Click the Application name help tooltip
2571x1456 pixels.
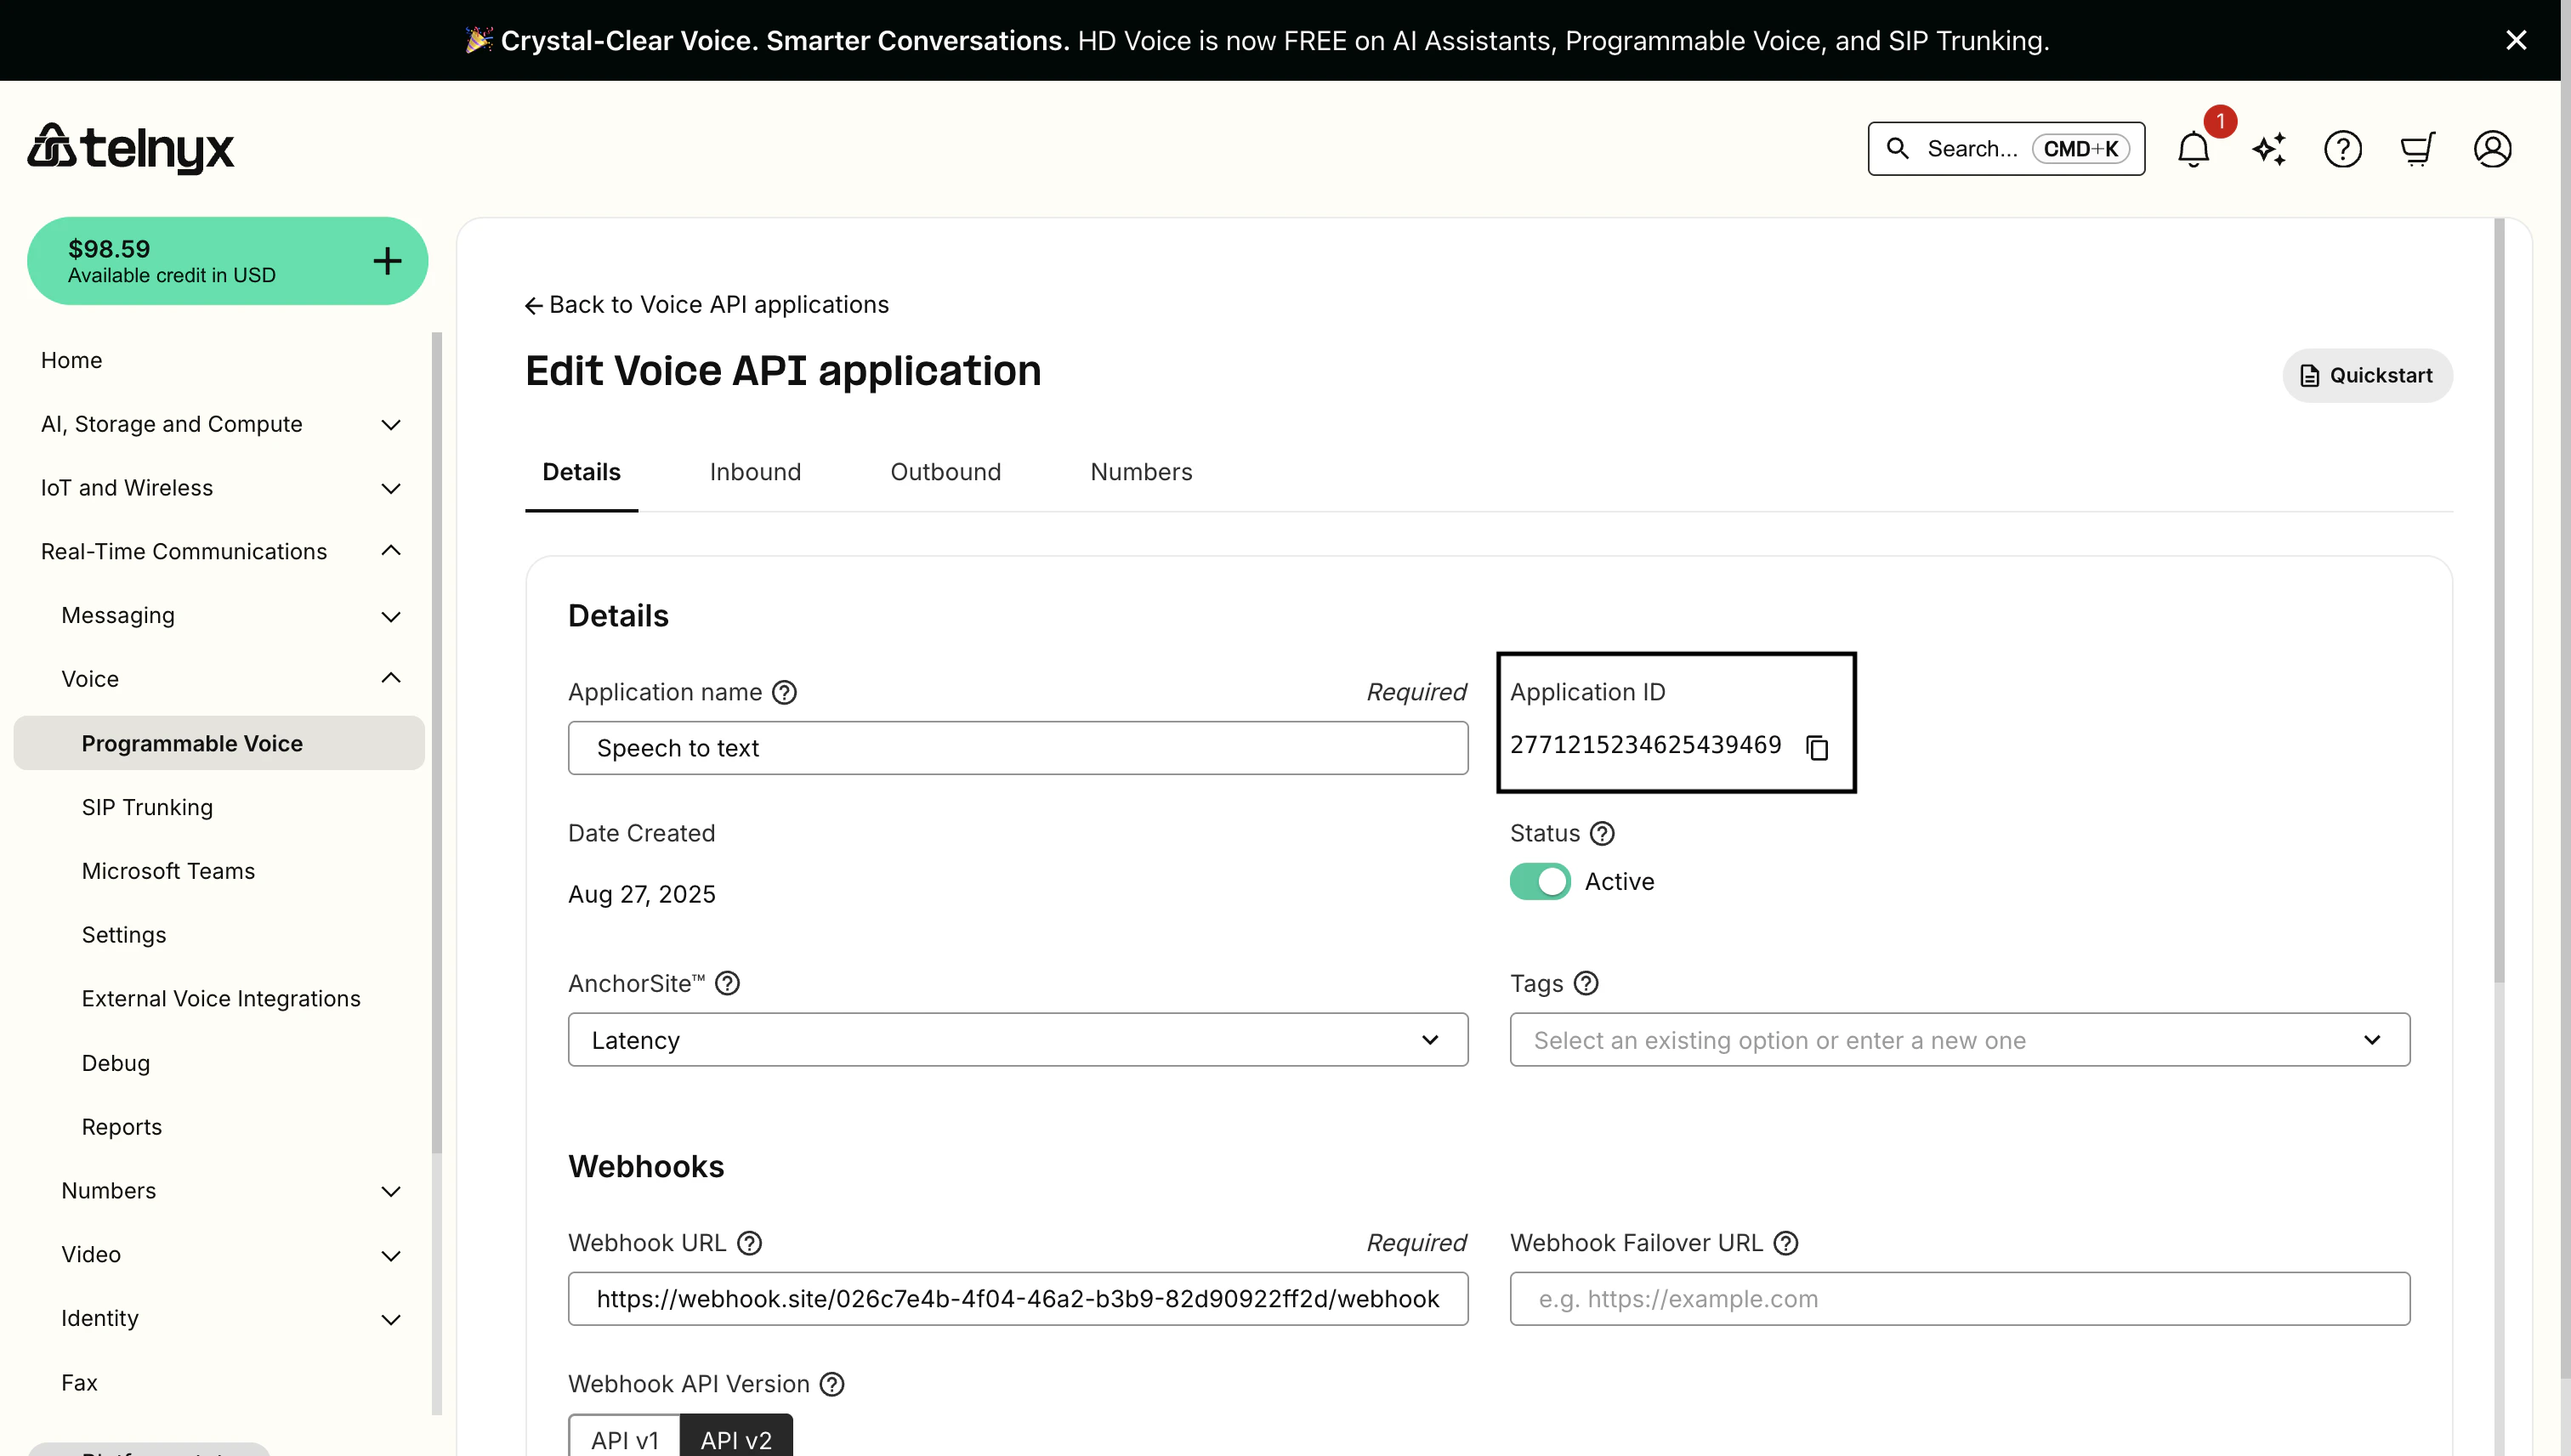point(784,691)
